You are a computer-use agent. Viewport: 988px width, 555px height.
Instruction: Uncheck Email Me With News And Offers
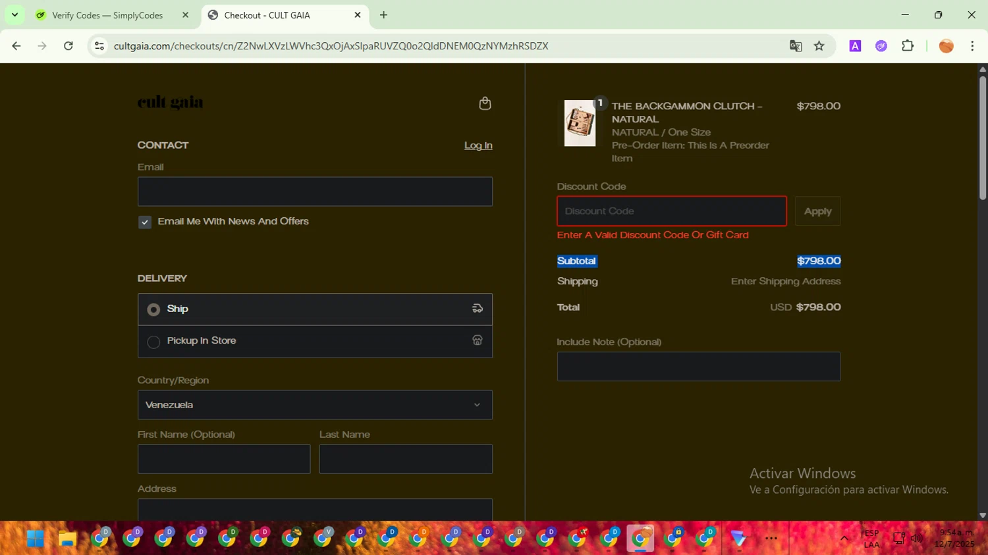tap(145, 222)
